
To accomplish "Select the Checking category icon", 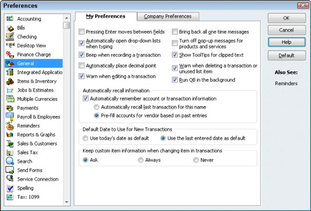I will [x=10, y=37].
